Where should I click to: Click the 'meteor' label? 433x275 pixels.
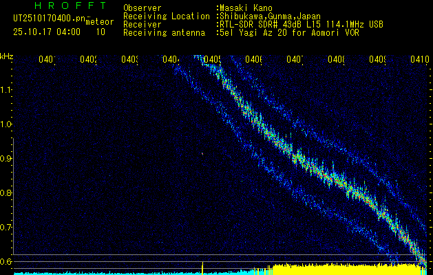point(100,22)
